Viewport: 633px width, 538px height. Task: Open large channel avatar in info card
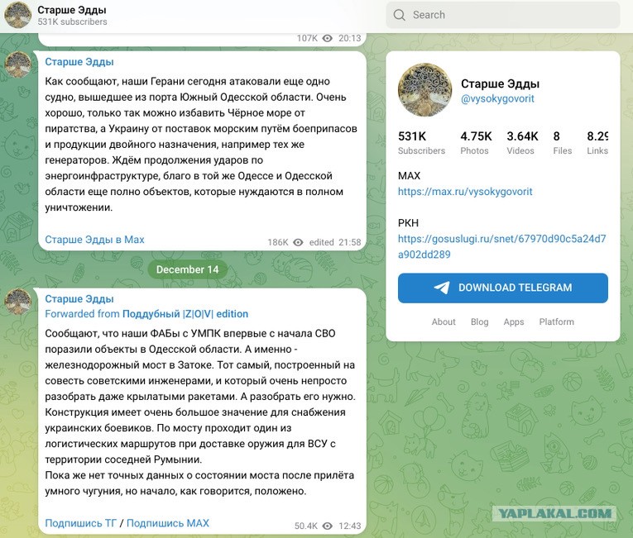click(424, 89)
